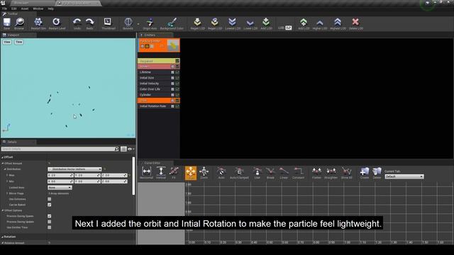
Task: Toggle the Use Extremes checkbox
Action: [x=49, y=199]
